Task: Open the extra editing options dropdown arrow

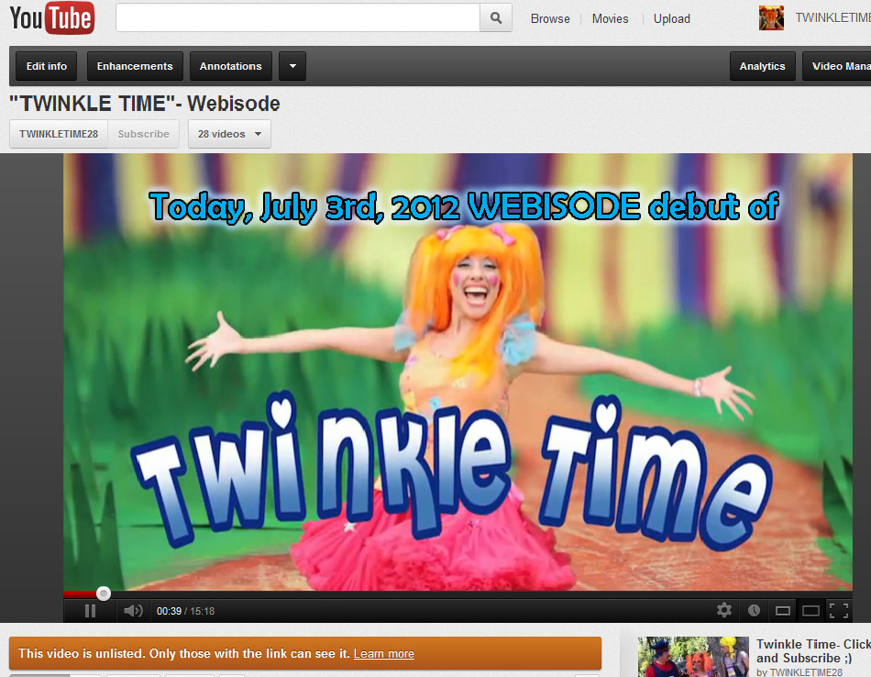Action: pos(292,65)
